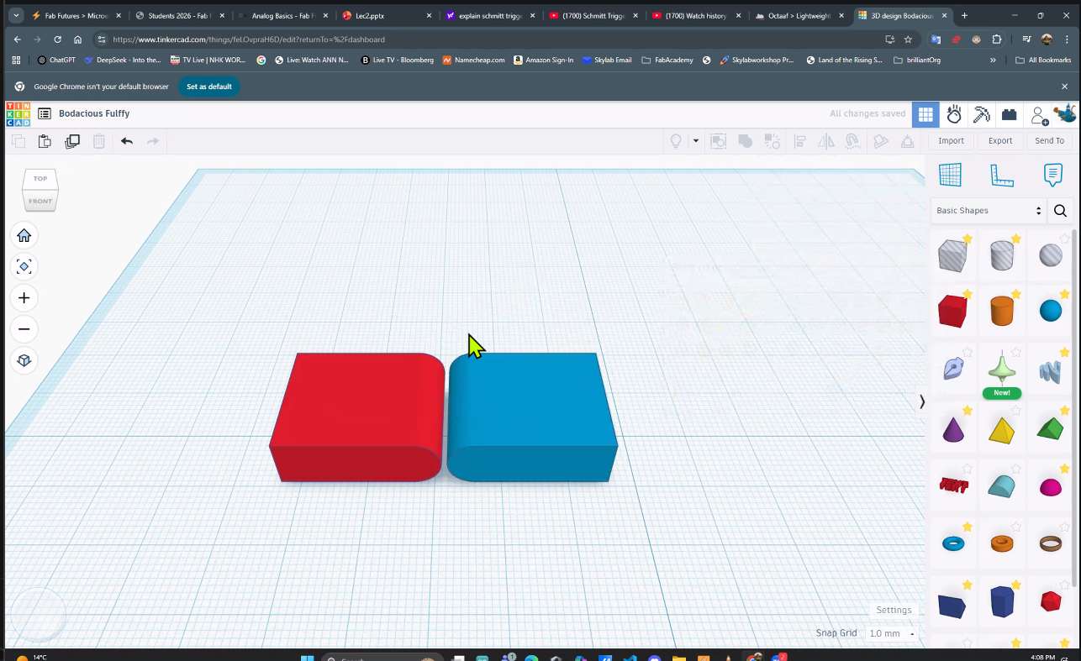Search for shapes with the magnifier

click(x=1061, y=211)
